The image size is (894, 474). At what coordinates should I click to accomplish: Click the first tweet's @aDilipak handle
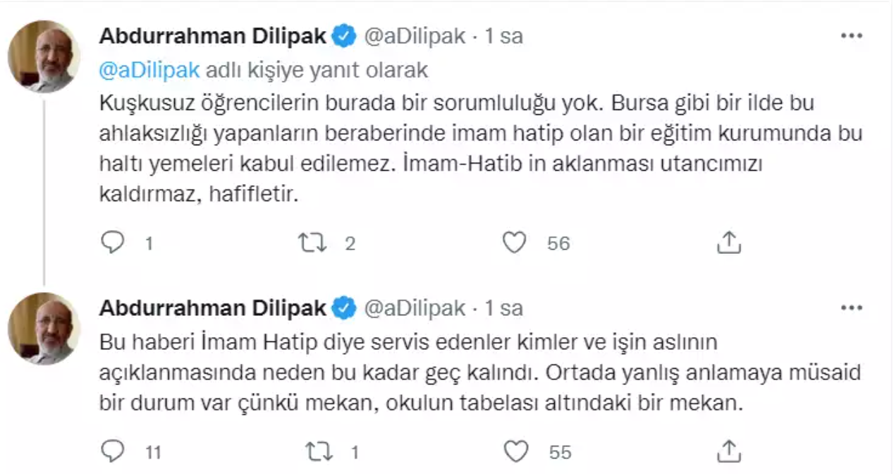[414, 37]
